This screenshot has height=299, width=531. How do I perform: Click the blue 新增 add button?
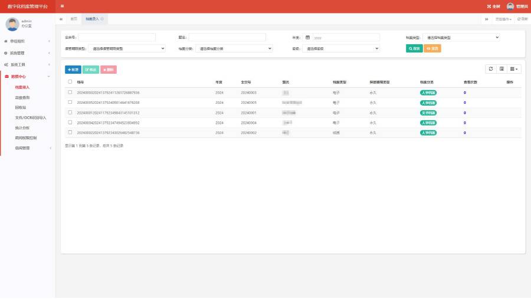point(73,70)
